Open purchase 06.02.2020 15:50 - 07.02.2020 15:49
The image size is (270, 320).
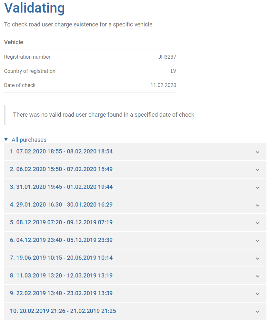coord(135,170)
